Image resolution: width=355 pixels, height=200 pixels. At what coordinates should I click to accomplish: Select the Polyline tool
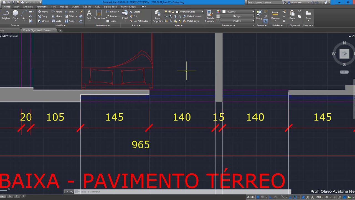click(6, 15)
